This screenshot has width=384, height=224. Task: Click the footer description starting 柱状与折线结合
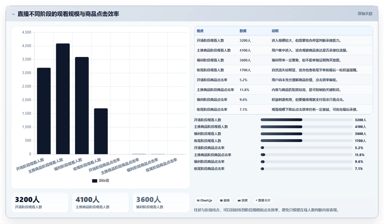(x=267, y=210)
